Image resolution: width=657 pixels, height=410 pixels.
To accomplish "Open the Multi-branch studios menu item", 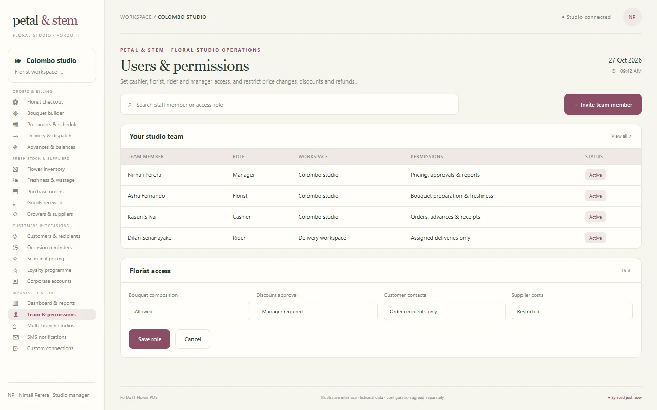I will coord(52,326).
